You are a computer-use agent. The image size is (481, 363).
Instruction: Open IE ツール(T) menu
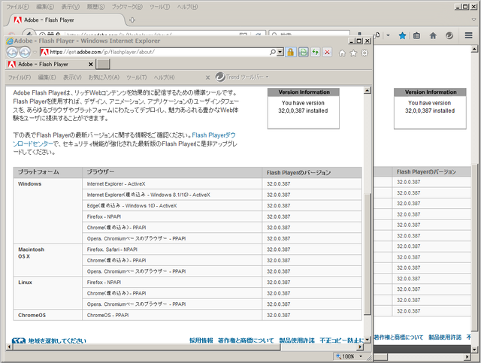pos(137,77)
